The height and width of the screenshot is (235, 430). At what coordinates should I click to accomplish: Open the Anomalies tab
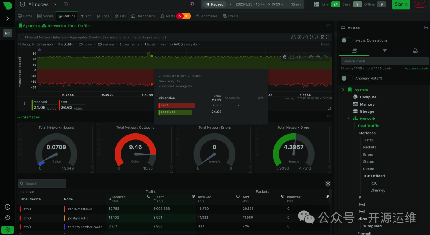click(x=207, y=16)
